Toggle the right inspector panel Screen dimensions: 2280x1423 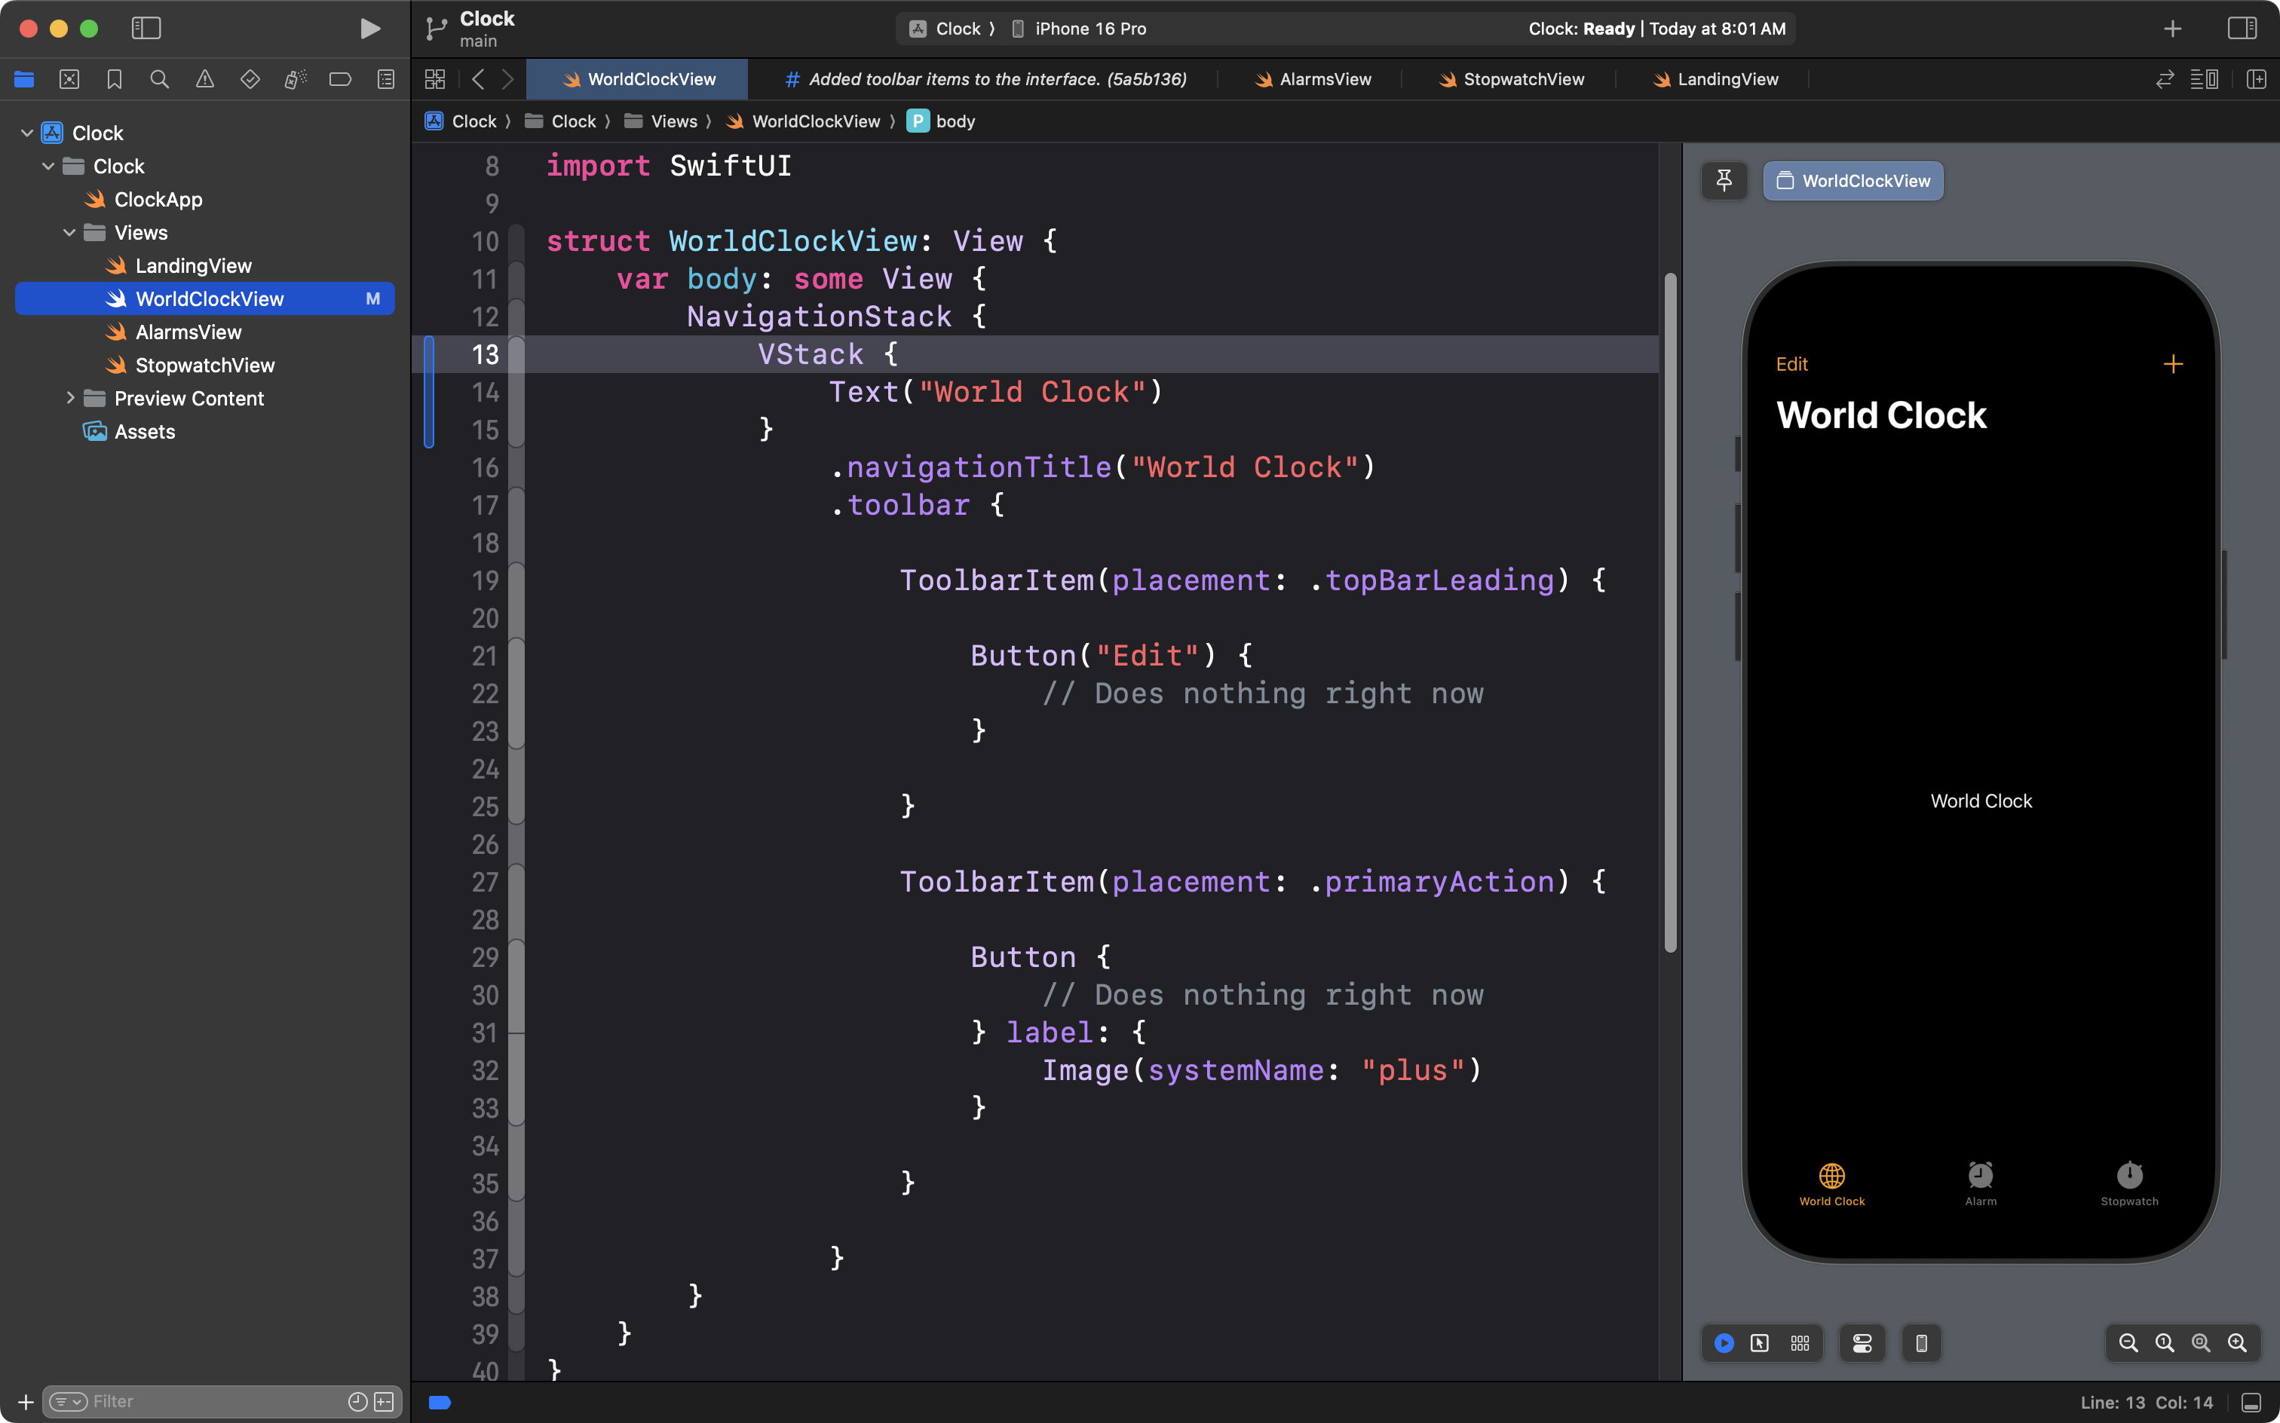click(x=2242, y=28)
